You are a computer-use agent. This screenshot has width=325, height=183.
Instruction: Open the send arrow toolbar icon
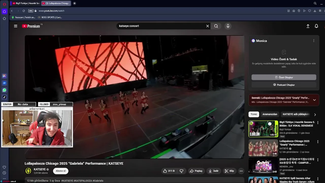[x=304, y=11]
